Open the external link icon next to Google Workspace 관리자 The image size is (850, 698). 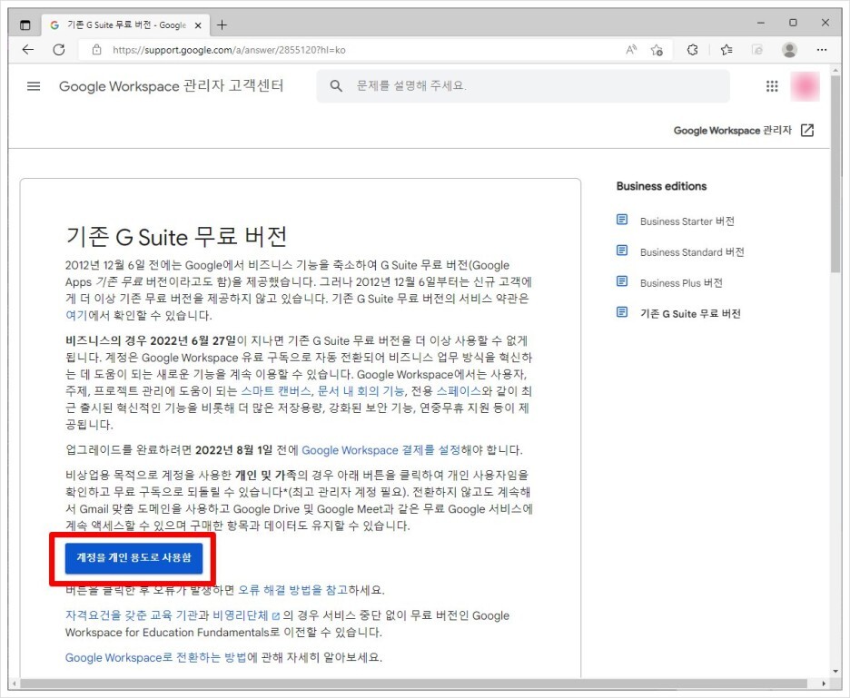point(807,130)
